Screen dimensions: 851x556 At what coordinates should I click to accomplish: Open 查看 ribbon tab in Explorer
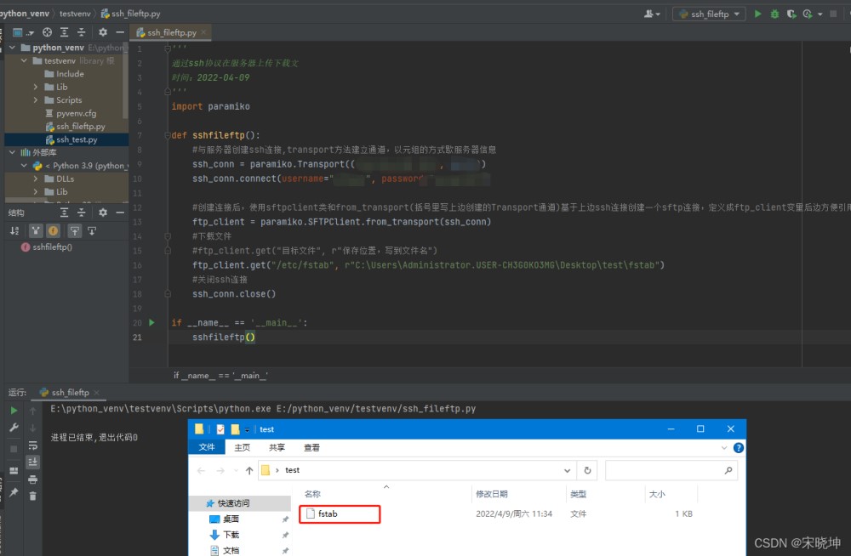pos(311,447)
